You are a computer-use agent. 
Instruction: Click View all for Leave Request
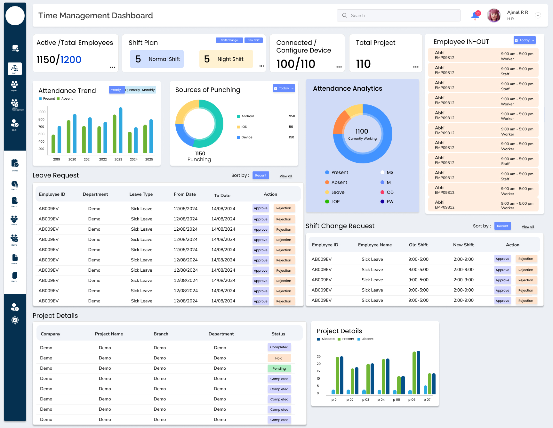[x=286, y=176]
